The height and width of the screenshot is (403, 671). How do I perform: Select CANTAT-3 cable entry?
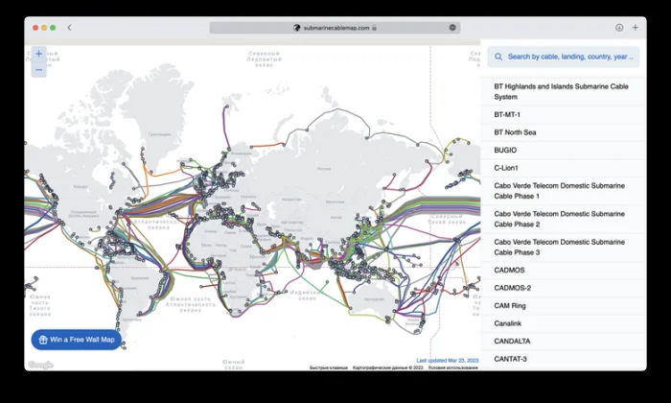564,359
